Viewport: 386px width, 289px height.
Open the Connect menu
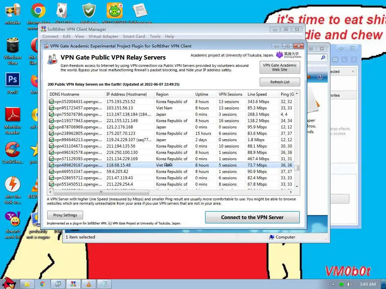51,36
